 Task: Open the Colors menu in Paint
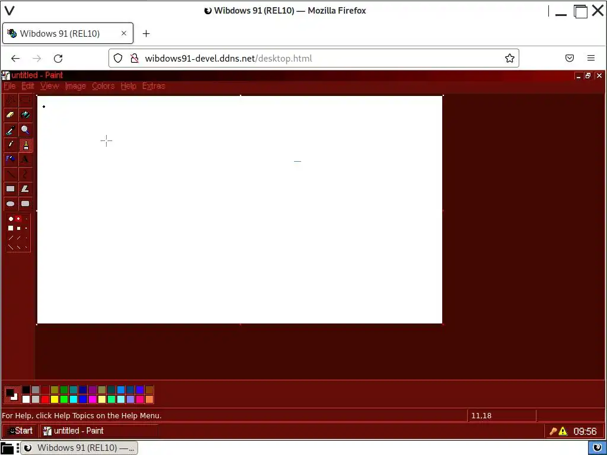103,86
